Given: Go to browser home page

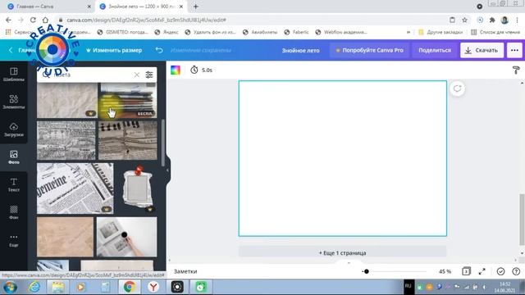Looking at the screenshot, I should (45, 20).
